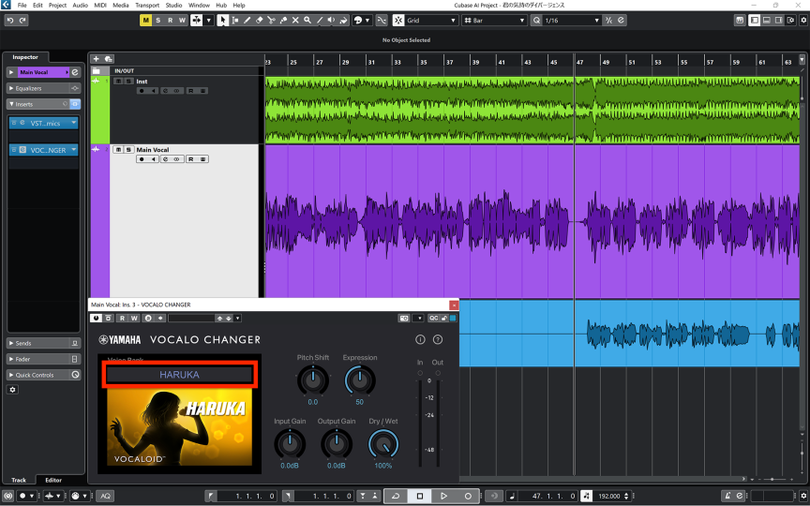Select the Mute X tool

point(295,20)
